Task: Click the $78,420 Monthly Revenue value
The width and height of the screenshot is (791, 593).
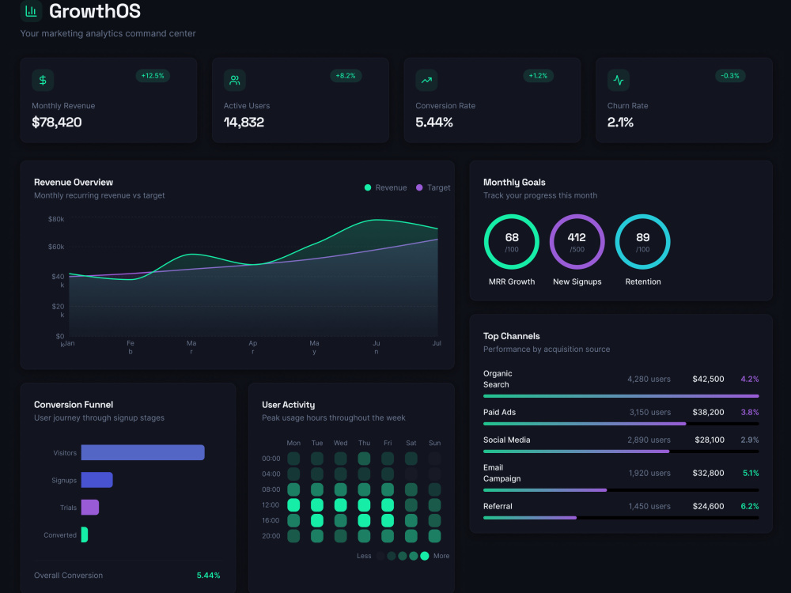Action: 57,122
